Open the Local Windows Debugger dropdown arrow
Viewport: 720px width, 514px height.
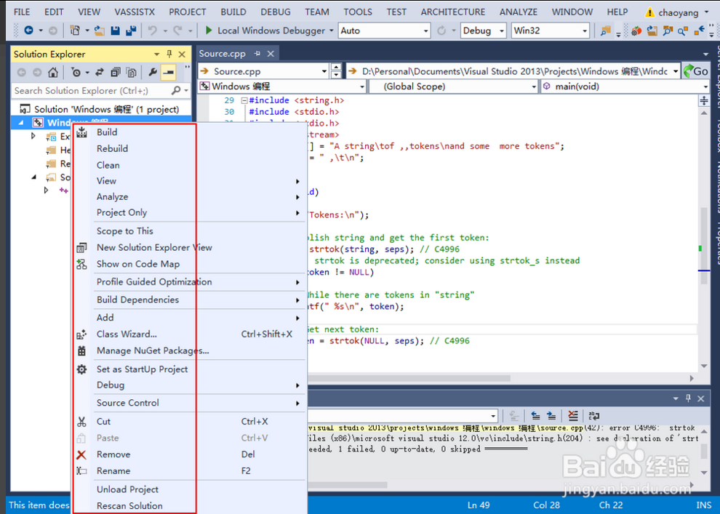click(x=331, y=31)
